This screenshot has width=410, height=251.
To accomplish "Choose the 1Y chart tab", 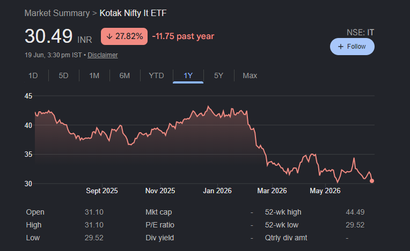I will 188,75.
